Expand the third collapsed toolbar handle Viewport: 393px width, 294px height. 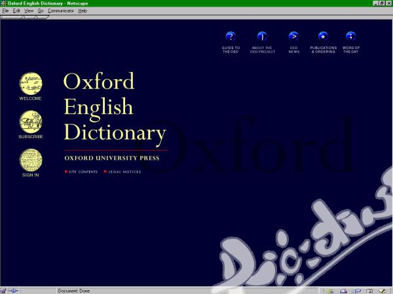coord(42,17)
